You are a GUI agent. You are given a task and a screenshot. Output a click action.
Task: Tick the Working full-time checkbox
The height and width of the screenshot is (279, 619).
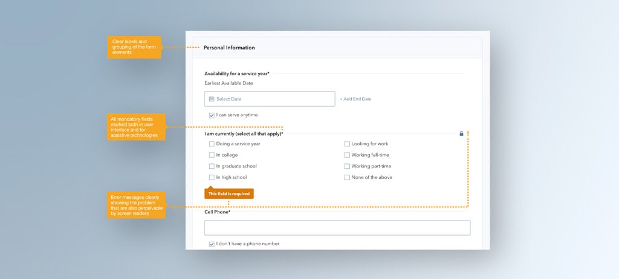click(x=347, y=155)
